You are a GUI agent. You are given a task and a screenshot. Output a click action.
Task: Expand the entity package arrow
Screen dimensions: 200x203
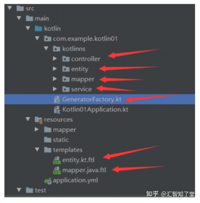tap(55, 69)
